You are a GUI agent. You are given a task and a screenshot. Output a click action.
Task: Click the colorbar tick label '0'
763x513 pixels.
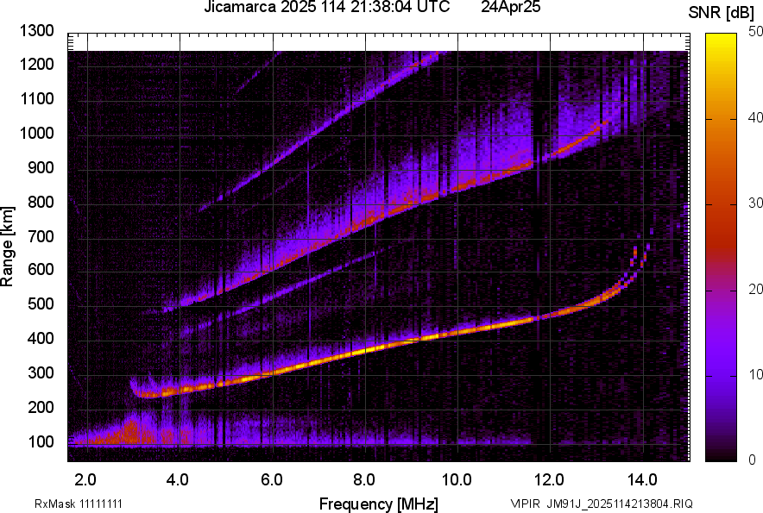753,460
